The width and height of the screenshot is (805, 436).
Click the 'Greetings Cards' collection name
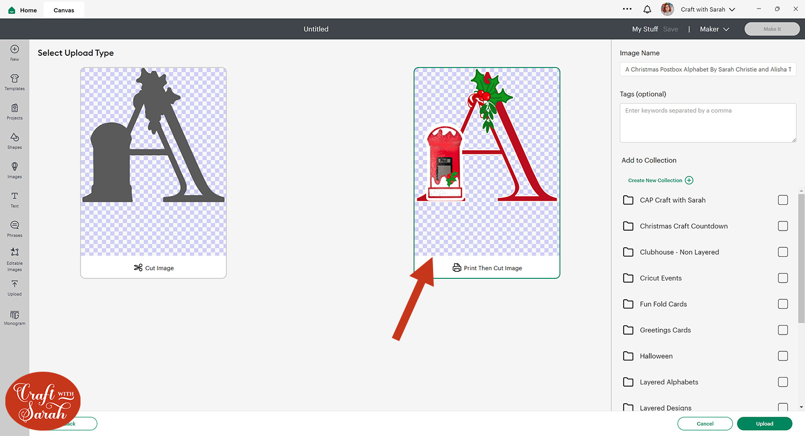(x=665, y=330)
